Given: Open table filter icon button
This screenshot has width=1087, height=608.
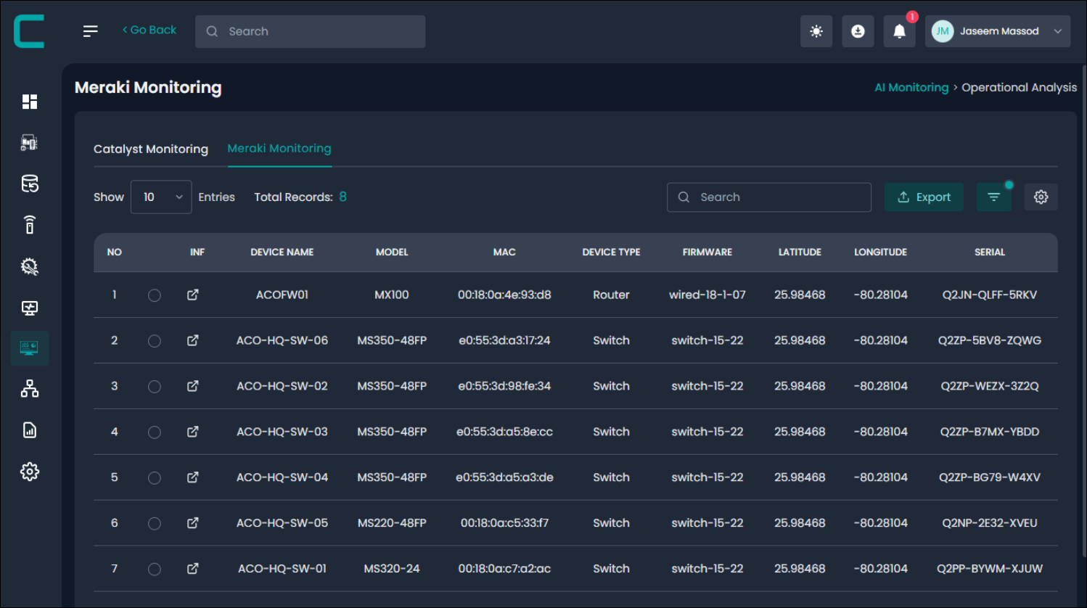Looking at the screenshot, I should [x=994, y=197].
